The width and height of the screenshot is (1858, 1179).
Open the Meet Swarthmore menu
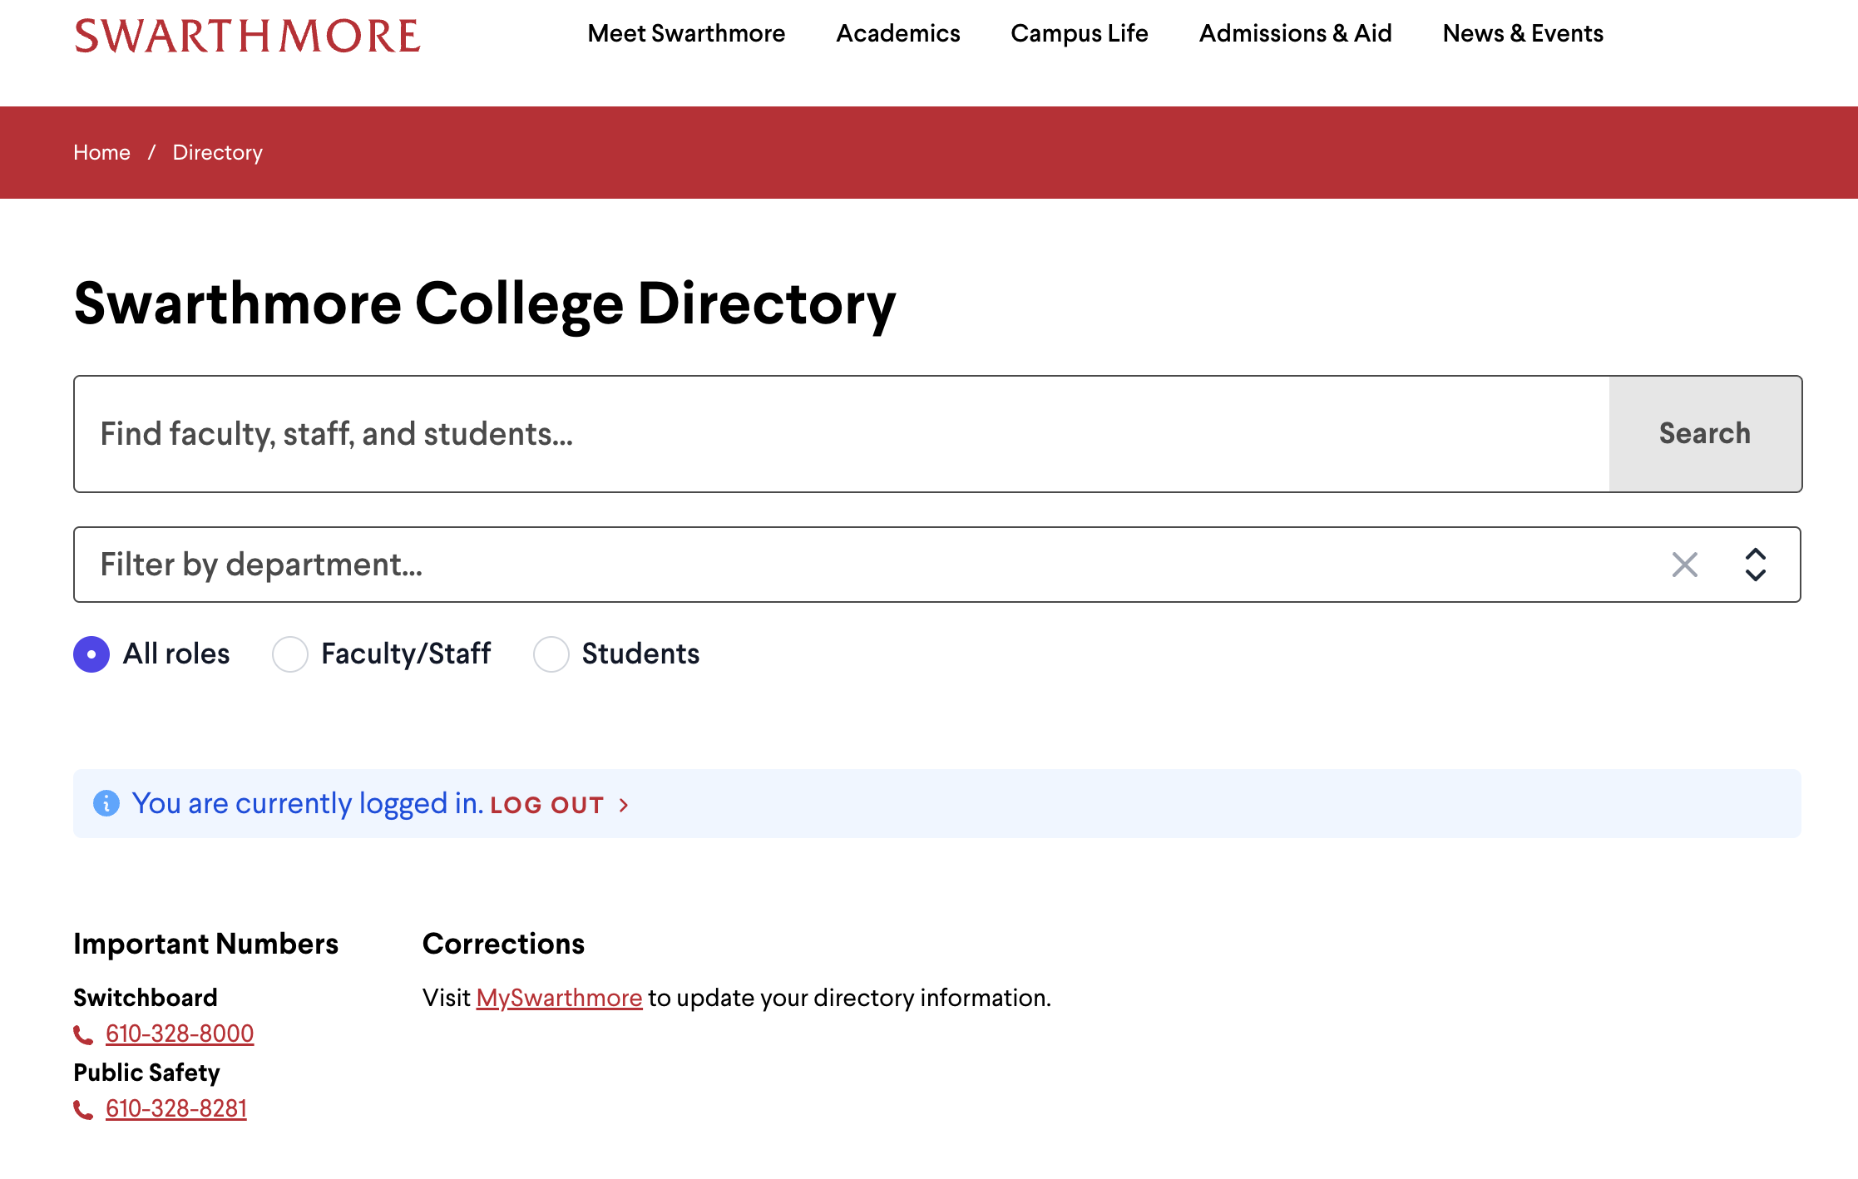click(686, 34)
